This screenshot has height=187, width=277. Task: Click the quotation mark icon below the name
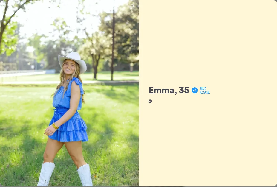[x=150, y=101]
